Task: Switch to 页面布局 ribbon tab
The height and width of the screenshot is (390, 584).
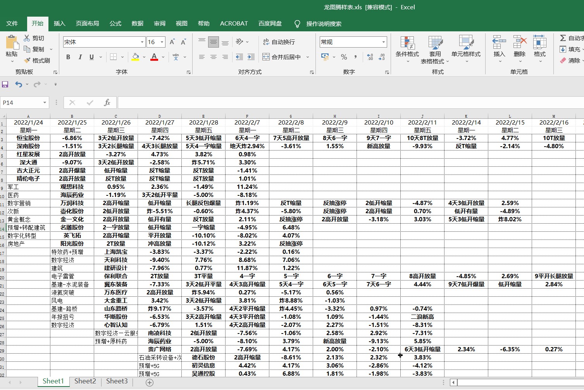Action: (87, 24)
